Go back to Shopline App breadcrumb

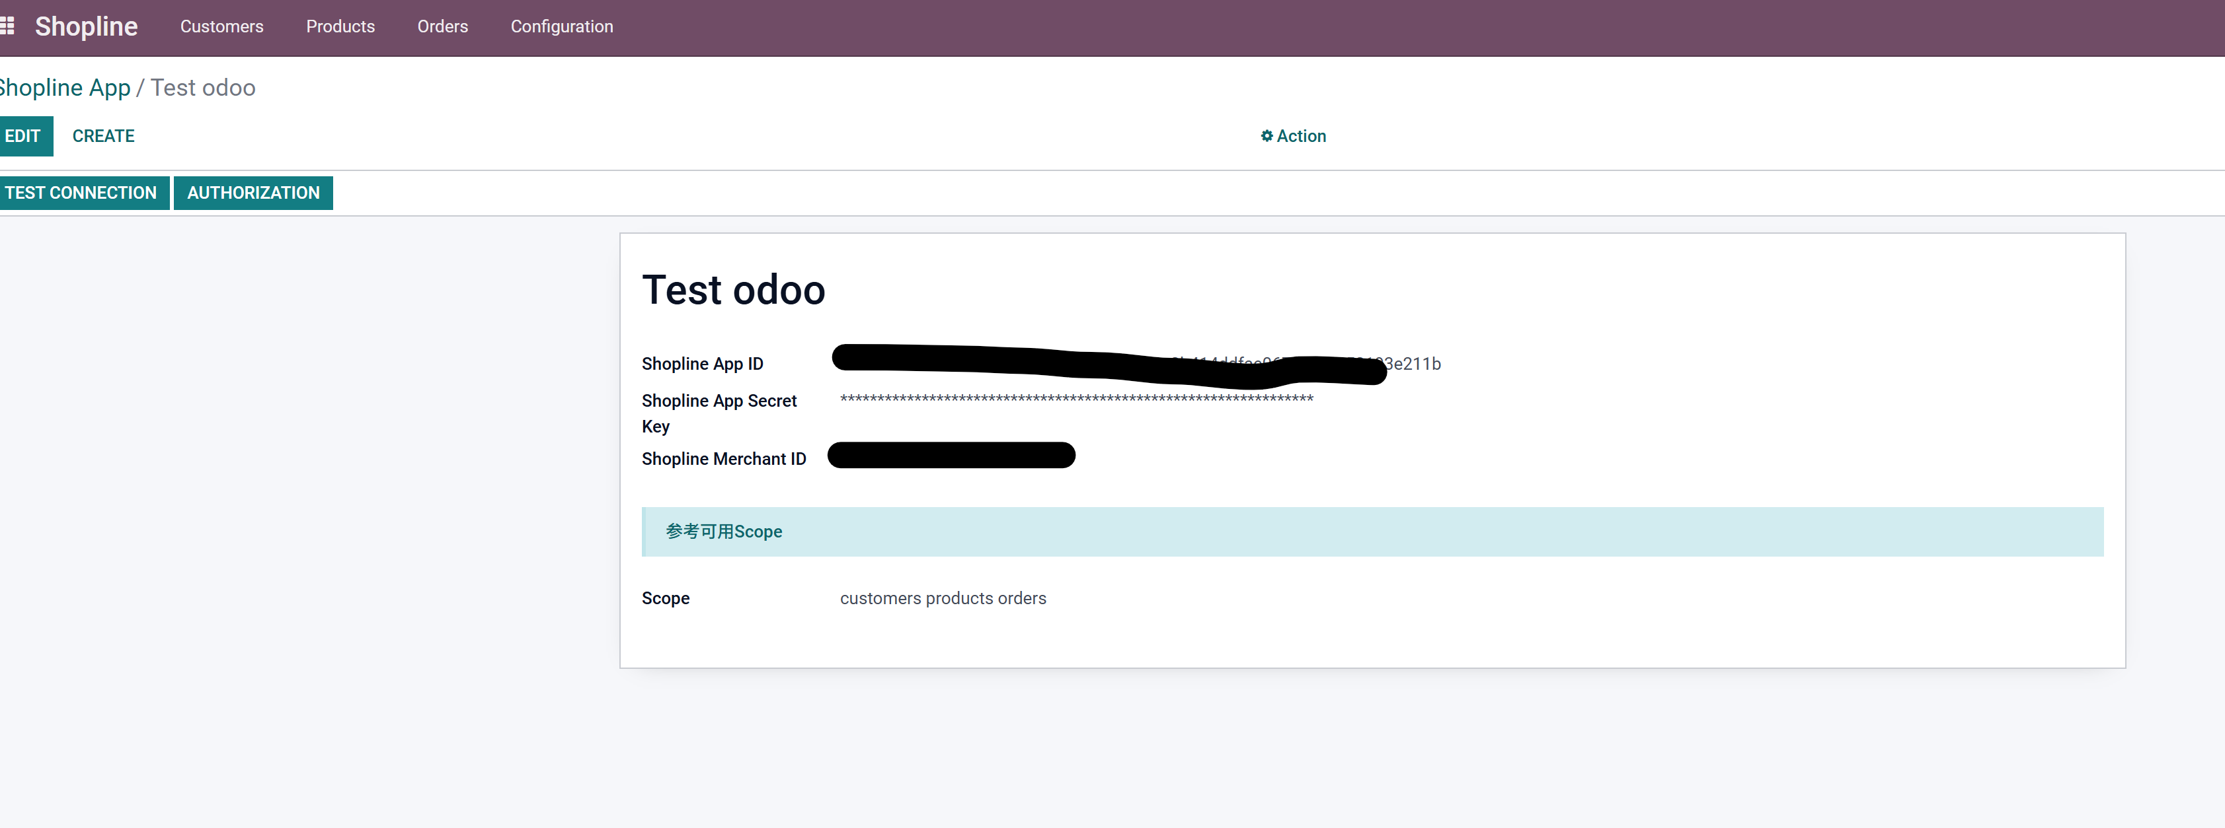pos(65,88)
